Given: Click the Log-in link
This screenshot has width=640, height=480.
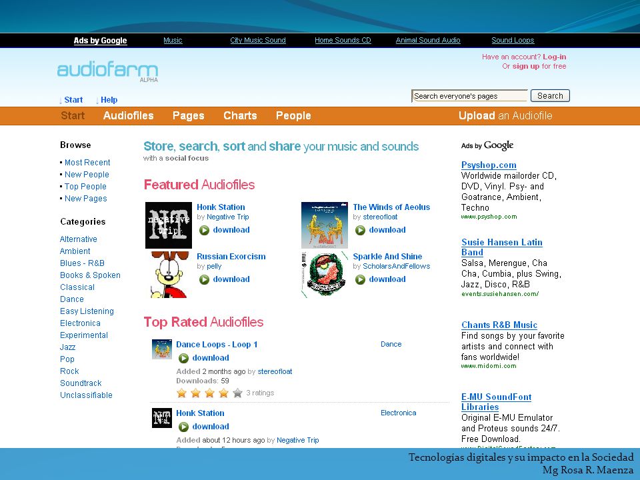Looking at the screenshot, I should (x=554, y=57).
